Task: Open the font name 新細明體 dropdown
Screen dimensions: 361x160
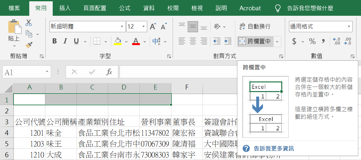Action: [122, 26]
